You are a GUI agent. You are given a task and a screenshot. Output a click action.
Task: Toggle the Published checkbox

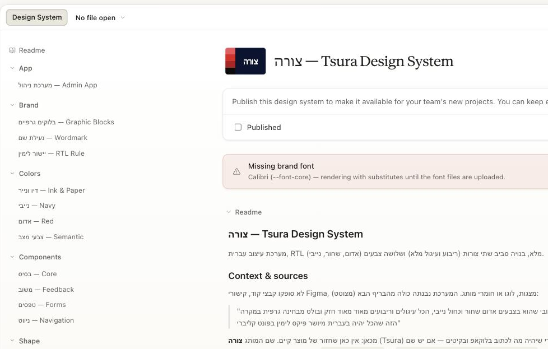point(238,127)
